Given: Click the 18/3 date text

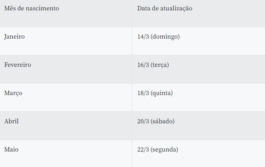Looking at the screenshot, I should 143,93.
